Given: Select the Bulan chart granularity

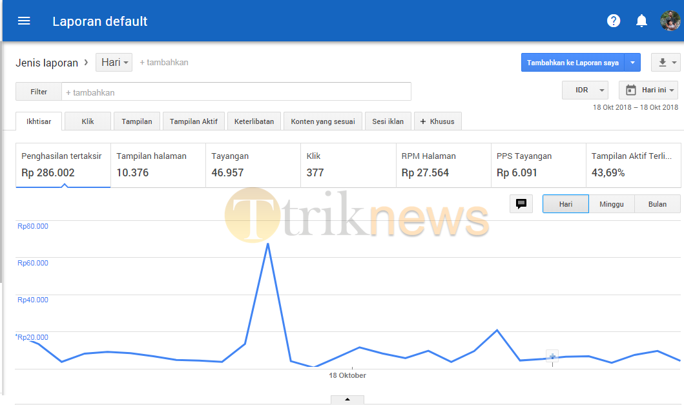Looking at the screenshot, I should click(658, 204).
